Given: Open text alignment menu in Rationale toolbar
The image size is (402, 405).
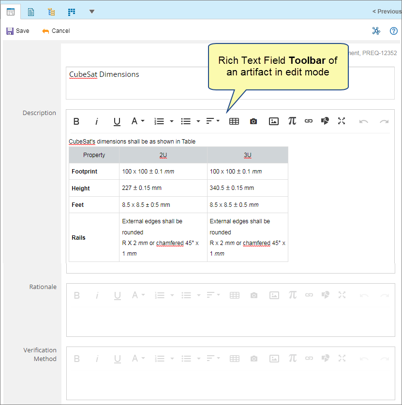Looking at the screenshot, I should 213,295.
